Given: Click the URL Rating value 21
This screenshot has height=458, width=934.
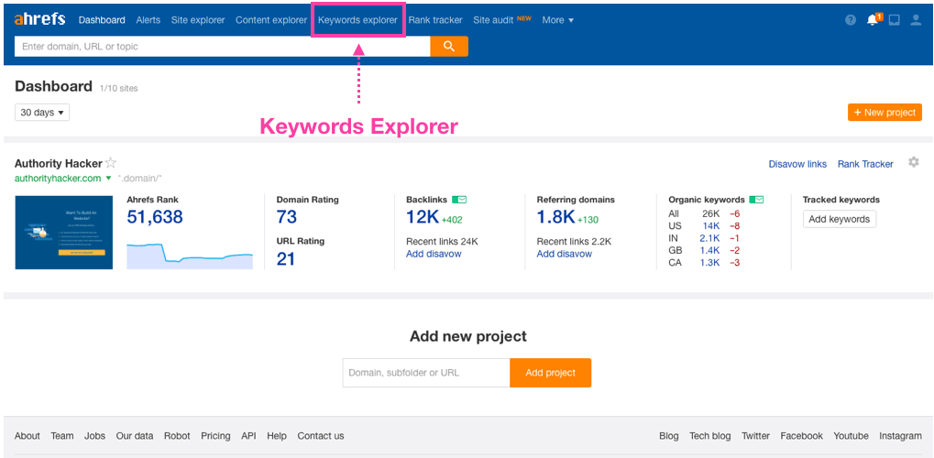Looking at the screenshot, I should 286,259.
